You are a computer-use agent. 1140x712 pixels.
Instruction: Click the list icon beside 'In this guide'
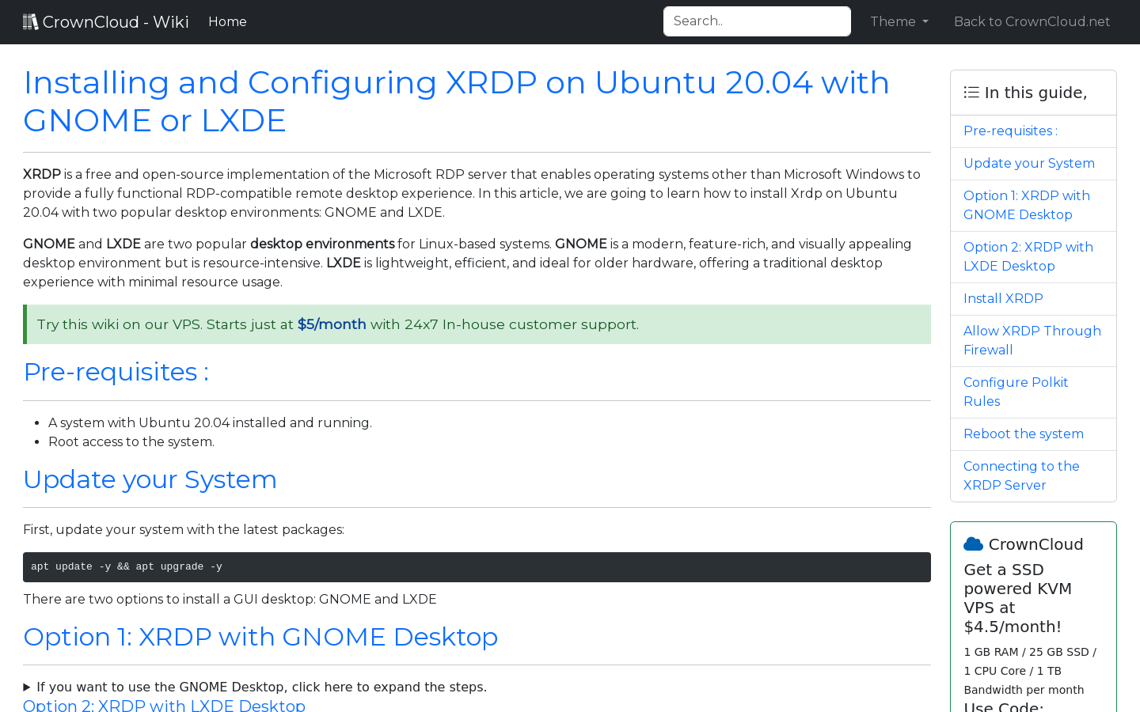(x=971, y=93)
